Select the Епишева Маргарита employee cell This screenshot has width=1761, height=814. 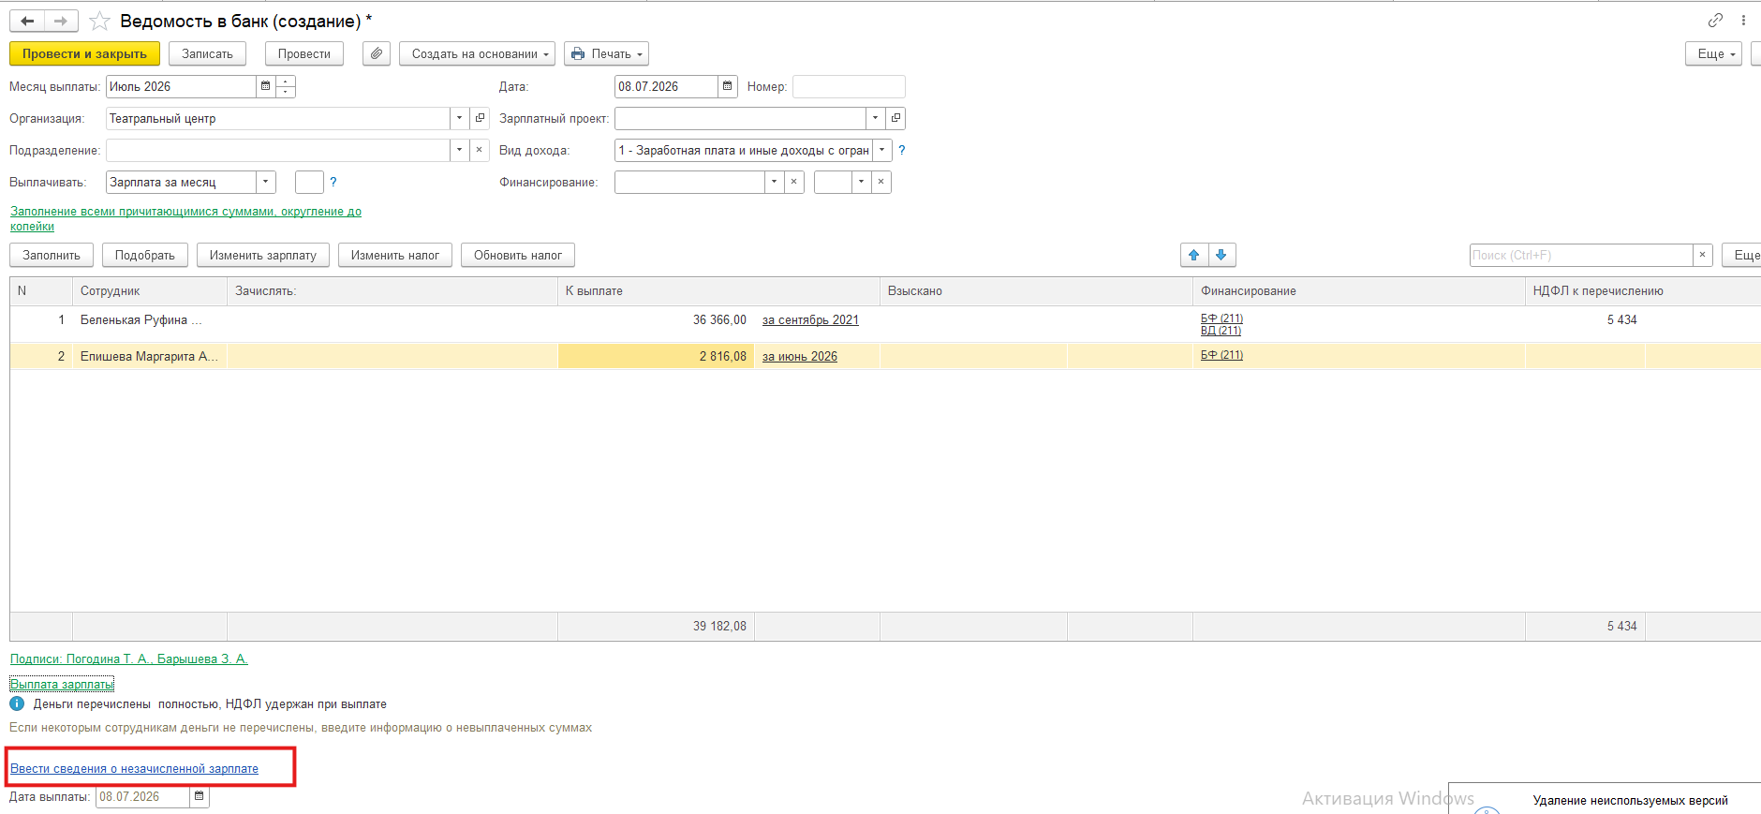click(150, 356)
